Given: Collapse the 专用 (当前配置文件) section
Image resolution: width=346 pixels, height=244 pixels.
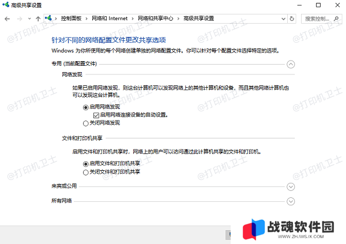Looking at the screenshot, I should (x=291, y=65).
